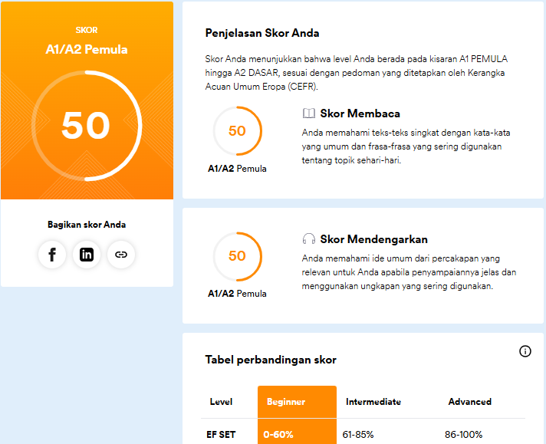Select the Beginner column header
This screenshot has height=444, width=546.
286,402
